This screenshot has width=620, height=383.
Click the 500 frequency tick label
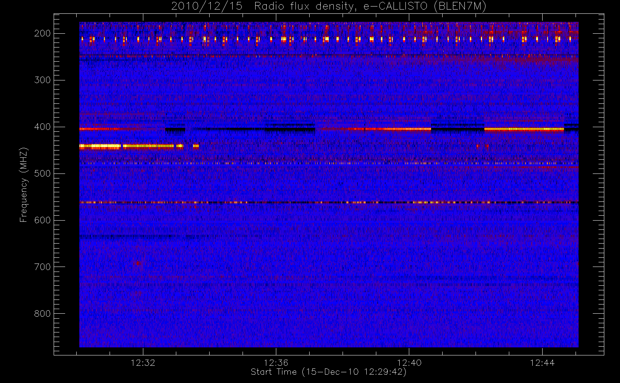43,173
